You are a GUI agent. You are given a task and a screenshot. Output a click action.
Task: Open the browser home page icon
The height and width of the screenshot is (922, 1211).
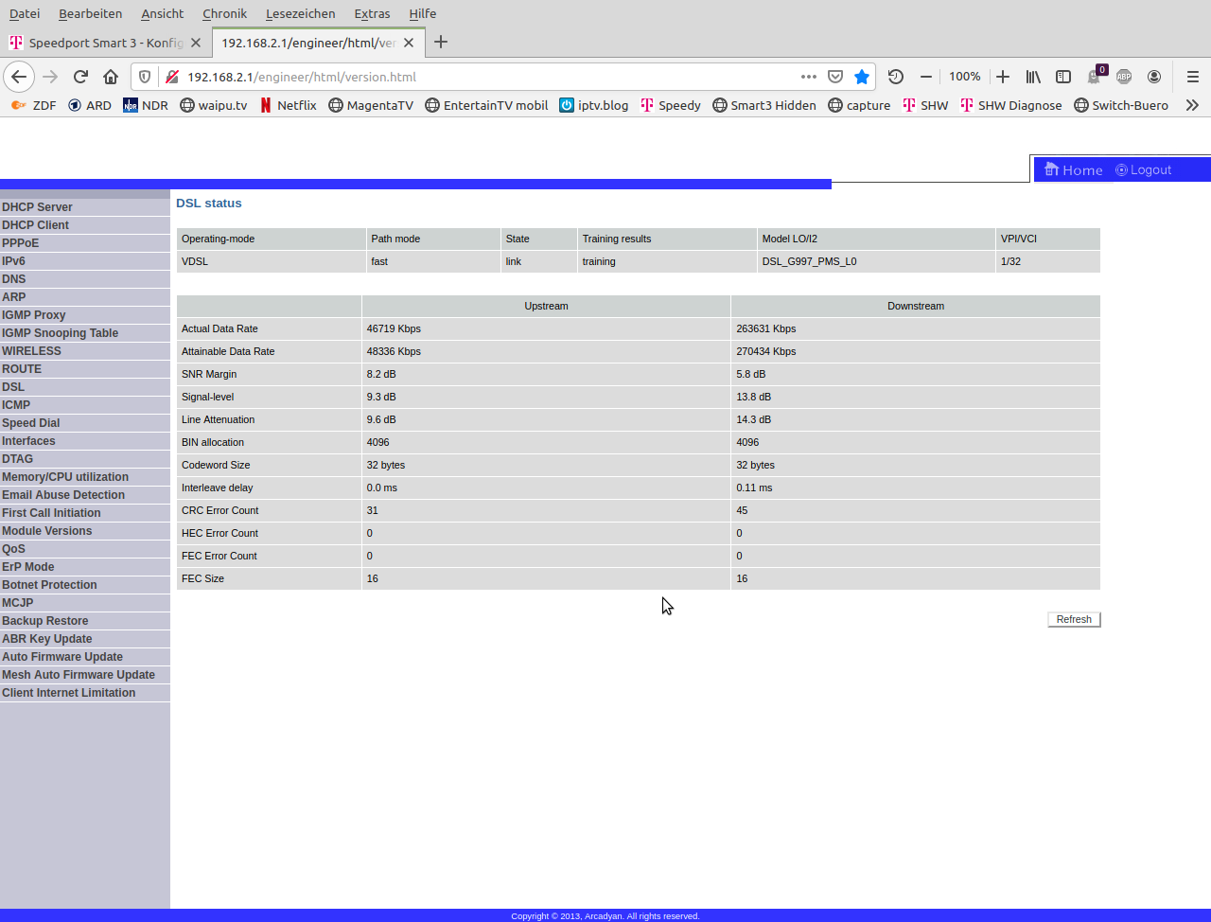[x=111, y=77]
